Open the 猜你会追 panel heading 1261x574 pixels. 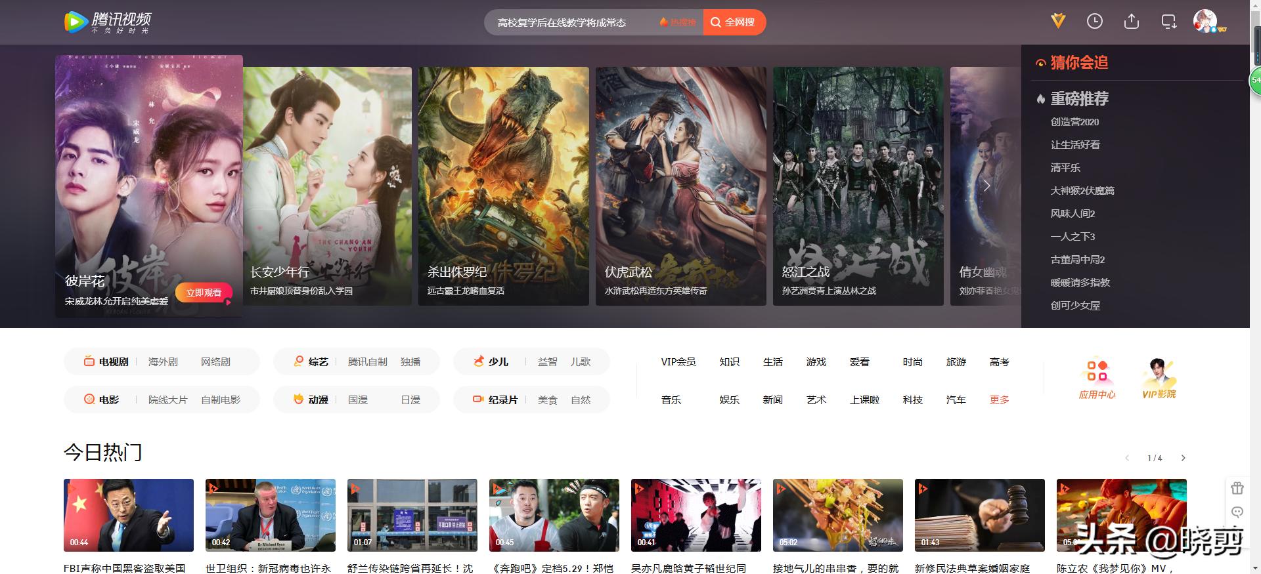point(1079,62)
